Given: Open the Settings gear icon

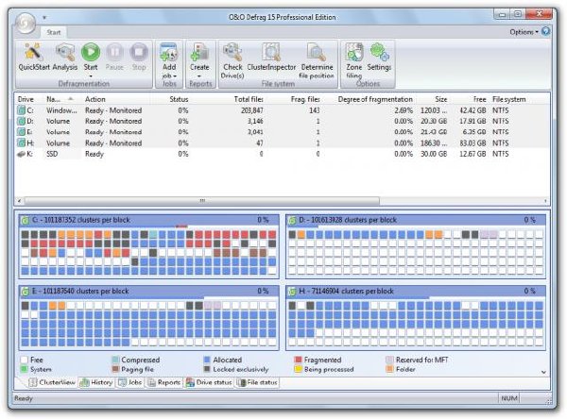Looking at the screenshot, I should [379, 52].
